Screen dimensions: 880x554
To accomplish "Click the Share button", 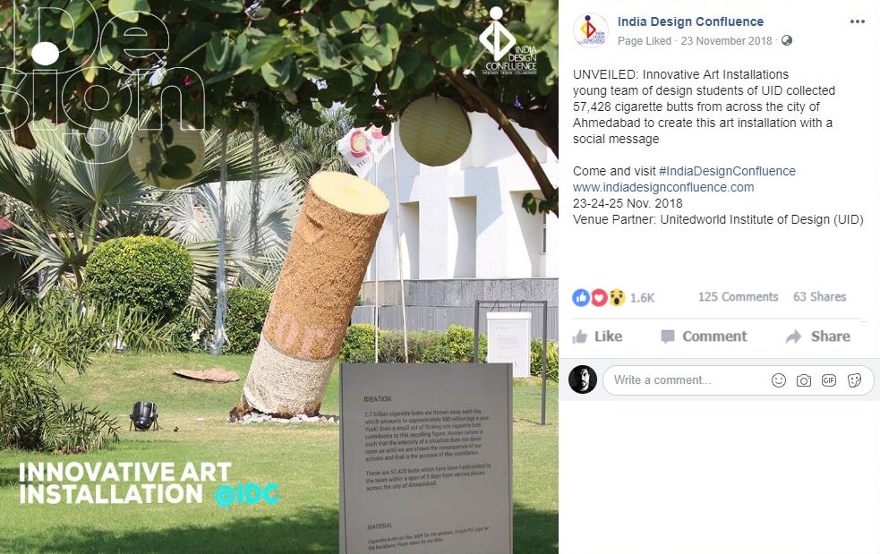I will [x=818, y=337].
